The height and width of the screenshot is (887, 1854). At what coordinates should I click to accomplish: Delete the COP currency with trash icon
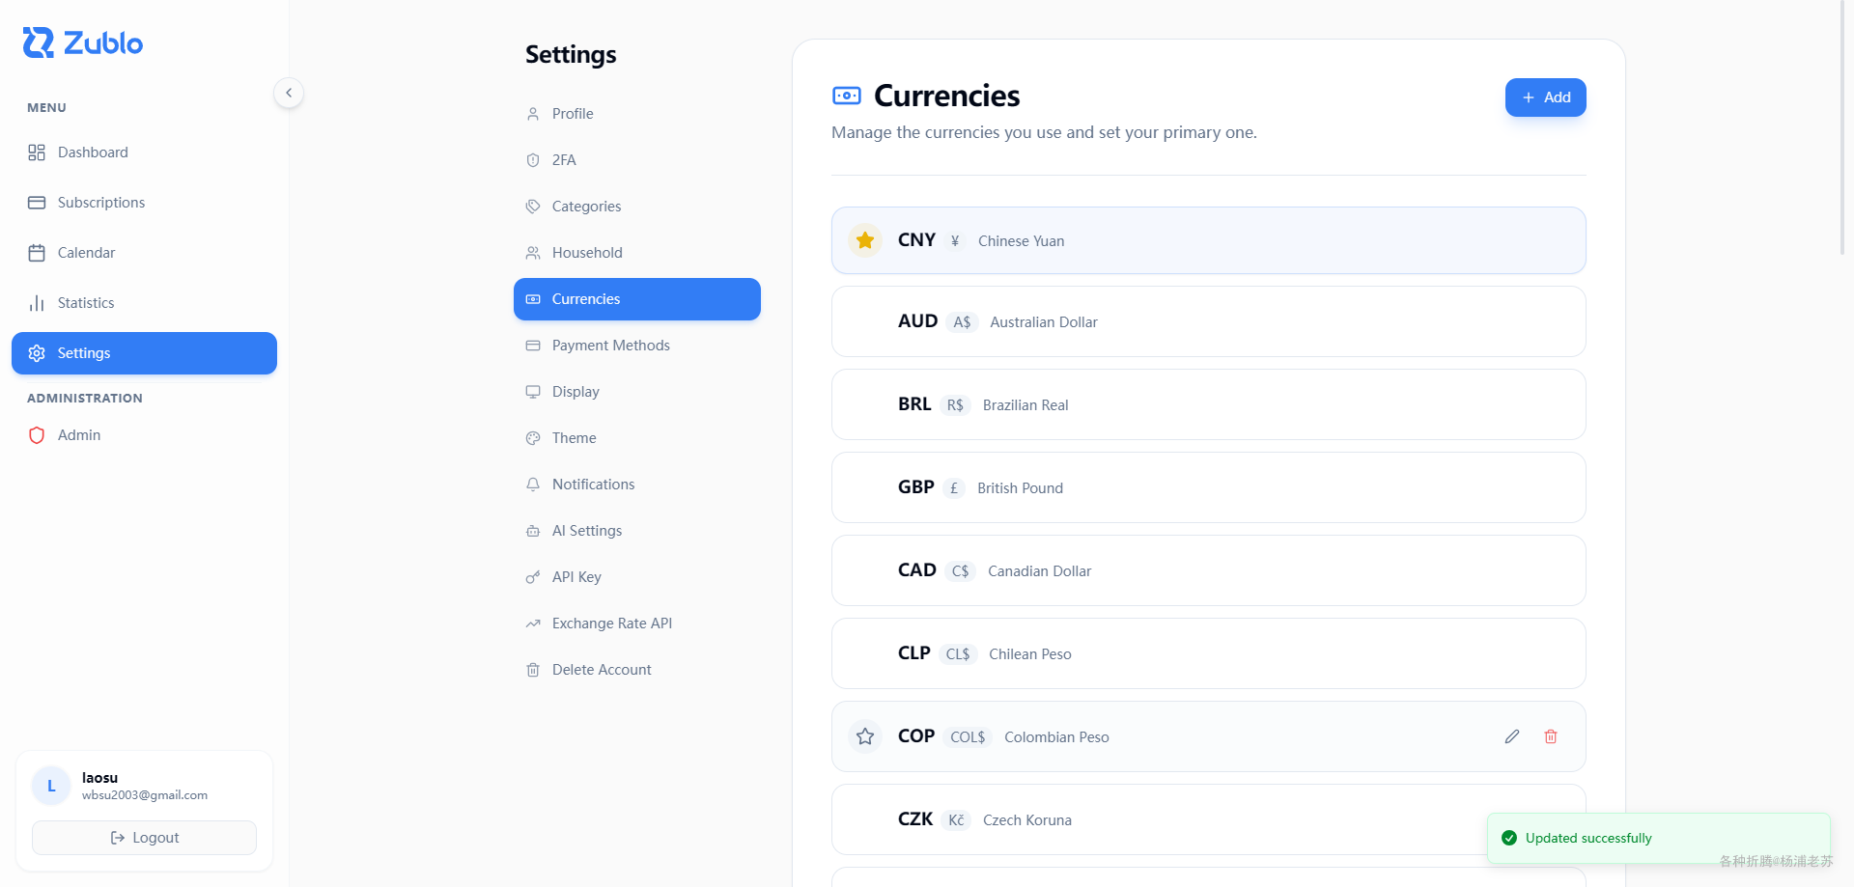(x=1550, y=736)
